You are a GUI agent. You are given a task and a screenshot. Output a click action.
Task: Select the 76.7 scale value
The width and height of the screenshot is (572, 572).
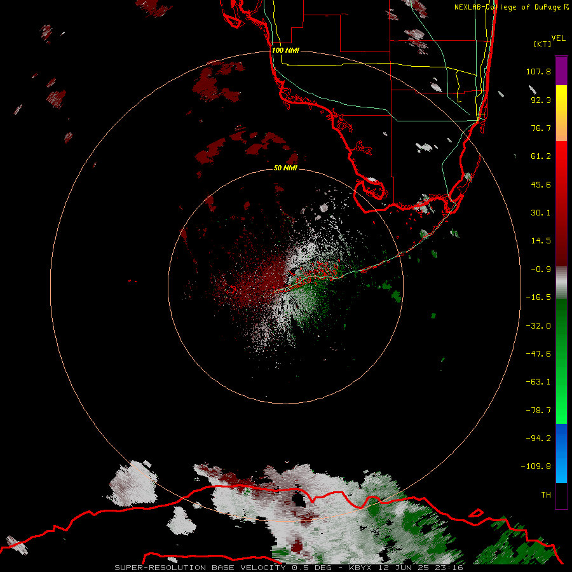point(541,128)
